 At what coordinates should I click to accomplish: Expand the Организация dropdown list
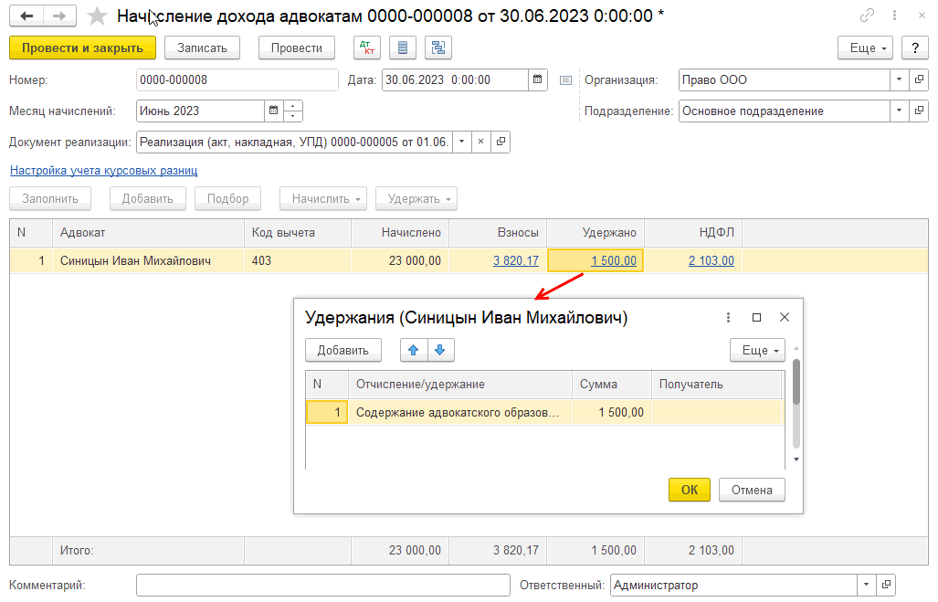[x=899, y=79]
